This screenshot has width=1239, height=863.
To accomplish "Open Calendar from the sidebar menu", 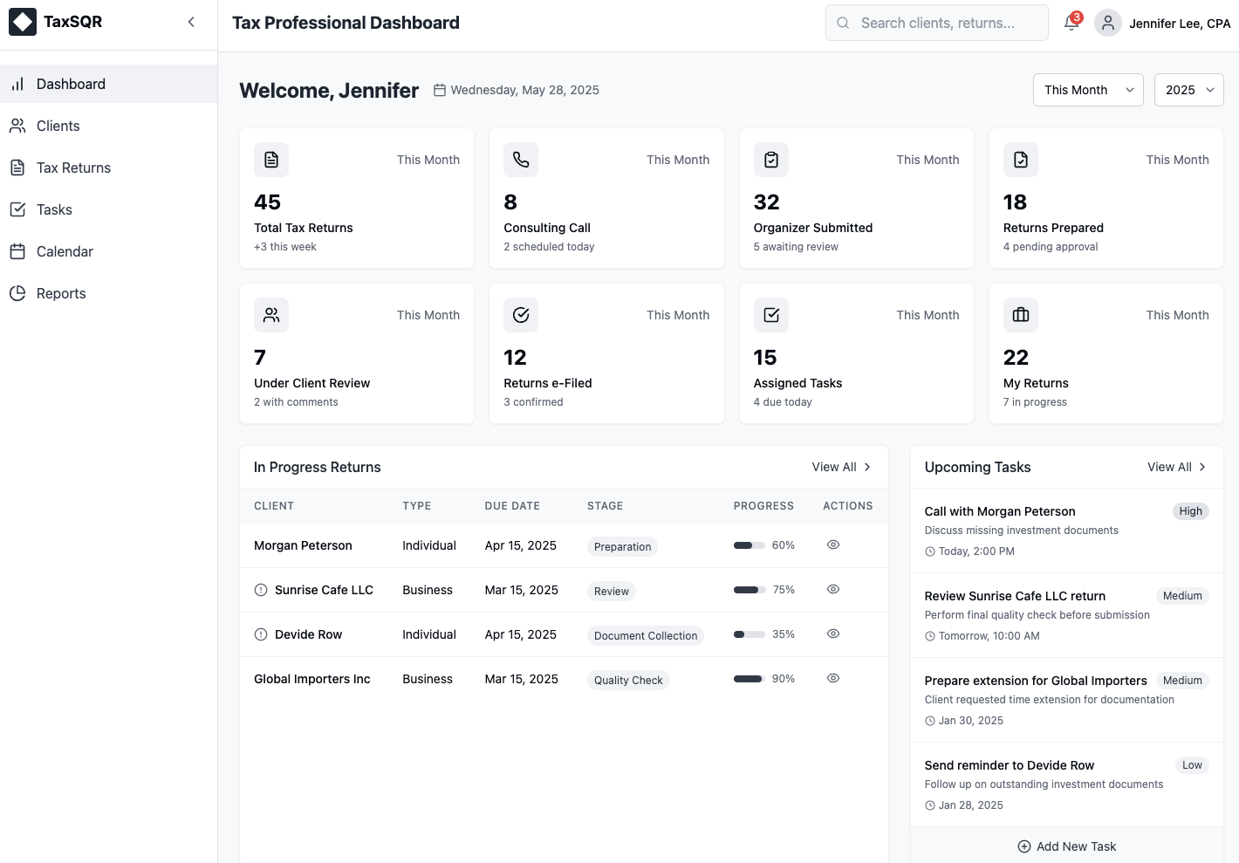I will 65,251.
